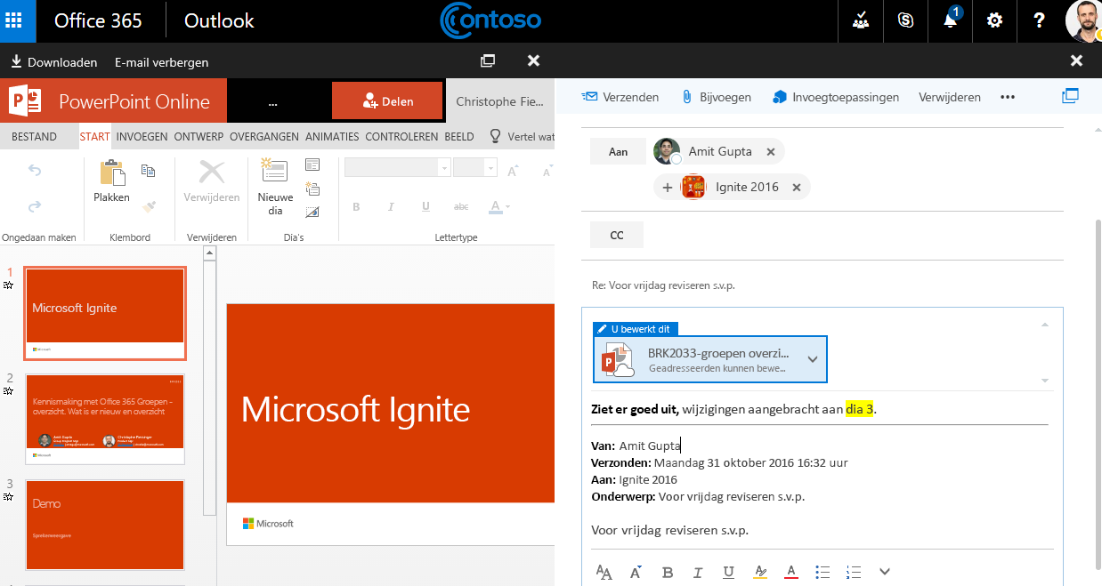Click the format painter brush icon

coord(149,205)
